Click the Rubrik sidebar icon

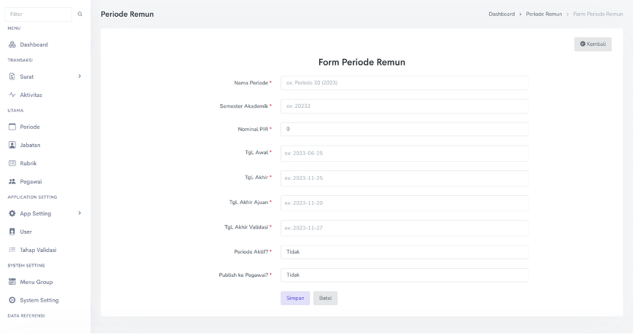click(x=12, y=163)
